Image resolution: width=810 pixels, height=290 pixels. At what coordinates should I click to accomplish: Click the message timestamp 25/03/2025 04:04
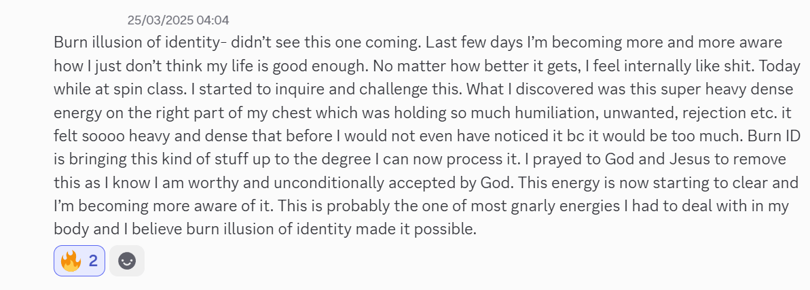(178, 20)
